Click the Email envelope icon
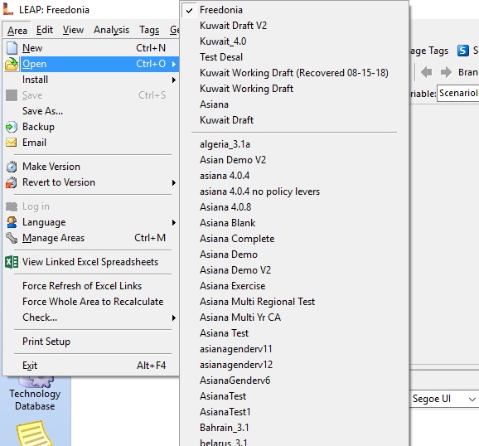This screenshot has height=446, width=479. click(x=12, y=143)
